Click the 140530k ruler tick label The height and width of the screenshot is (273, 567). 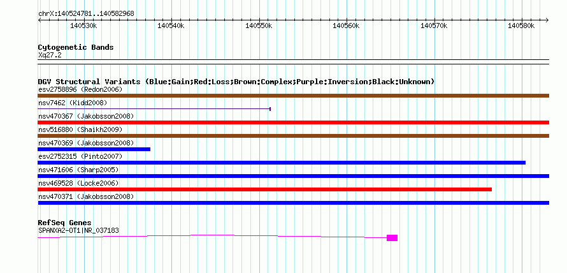83,26
